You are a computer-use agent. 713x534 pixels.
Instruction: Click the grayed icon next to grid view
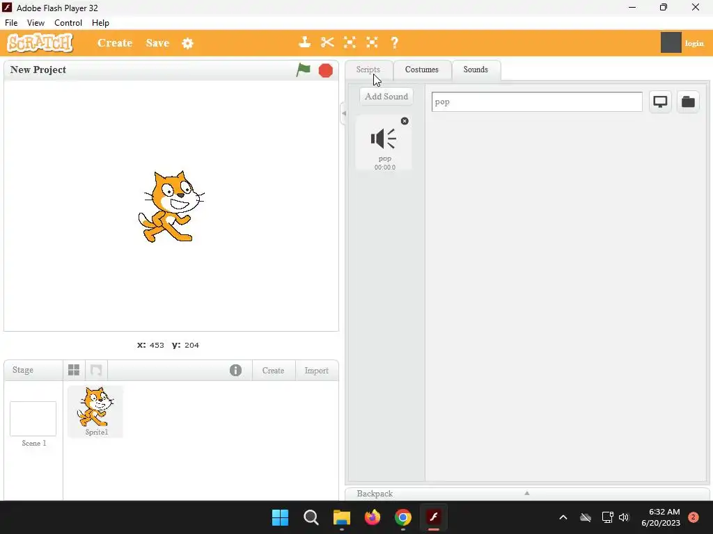[x=96, y=370]
